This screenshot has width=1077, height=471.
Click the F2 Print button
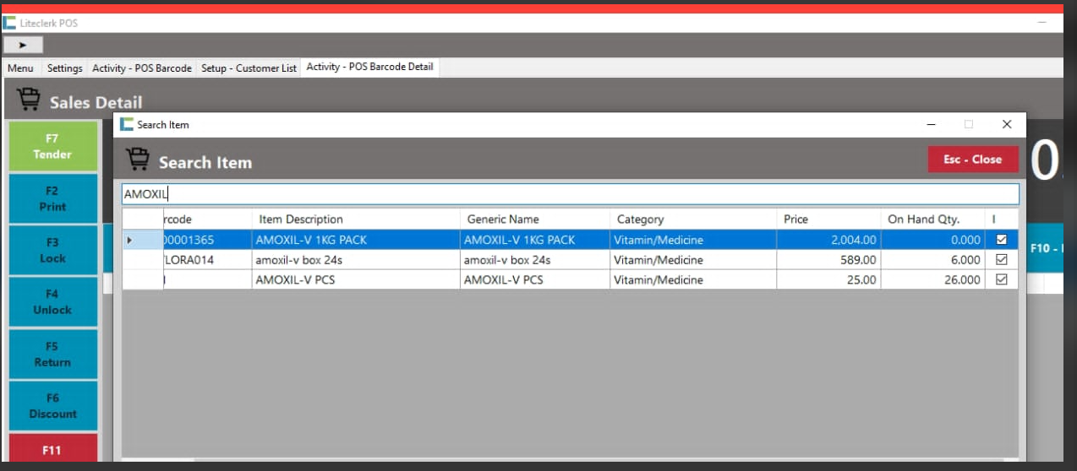pos(52,198)
